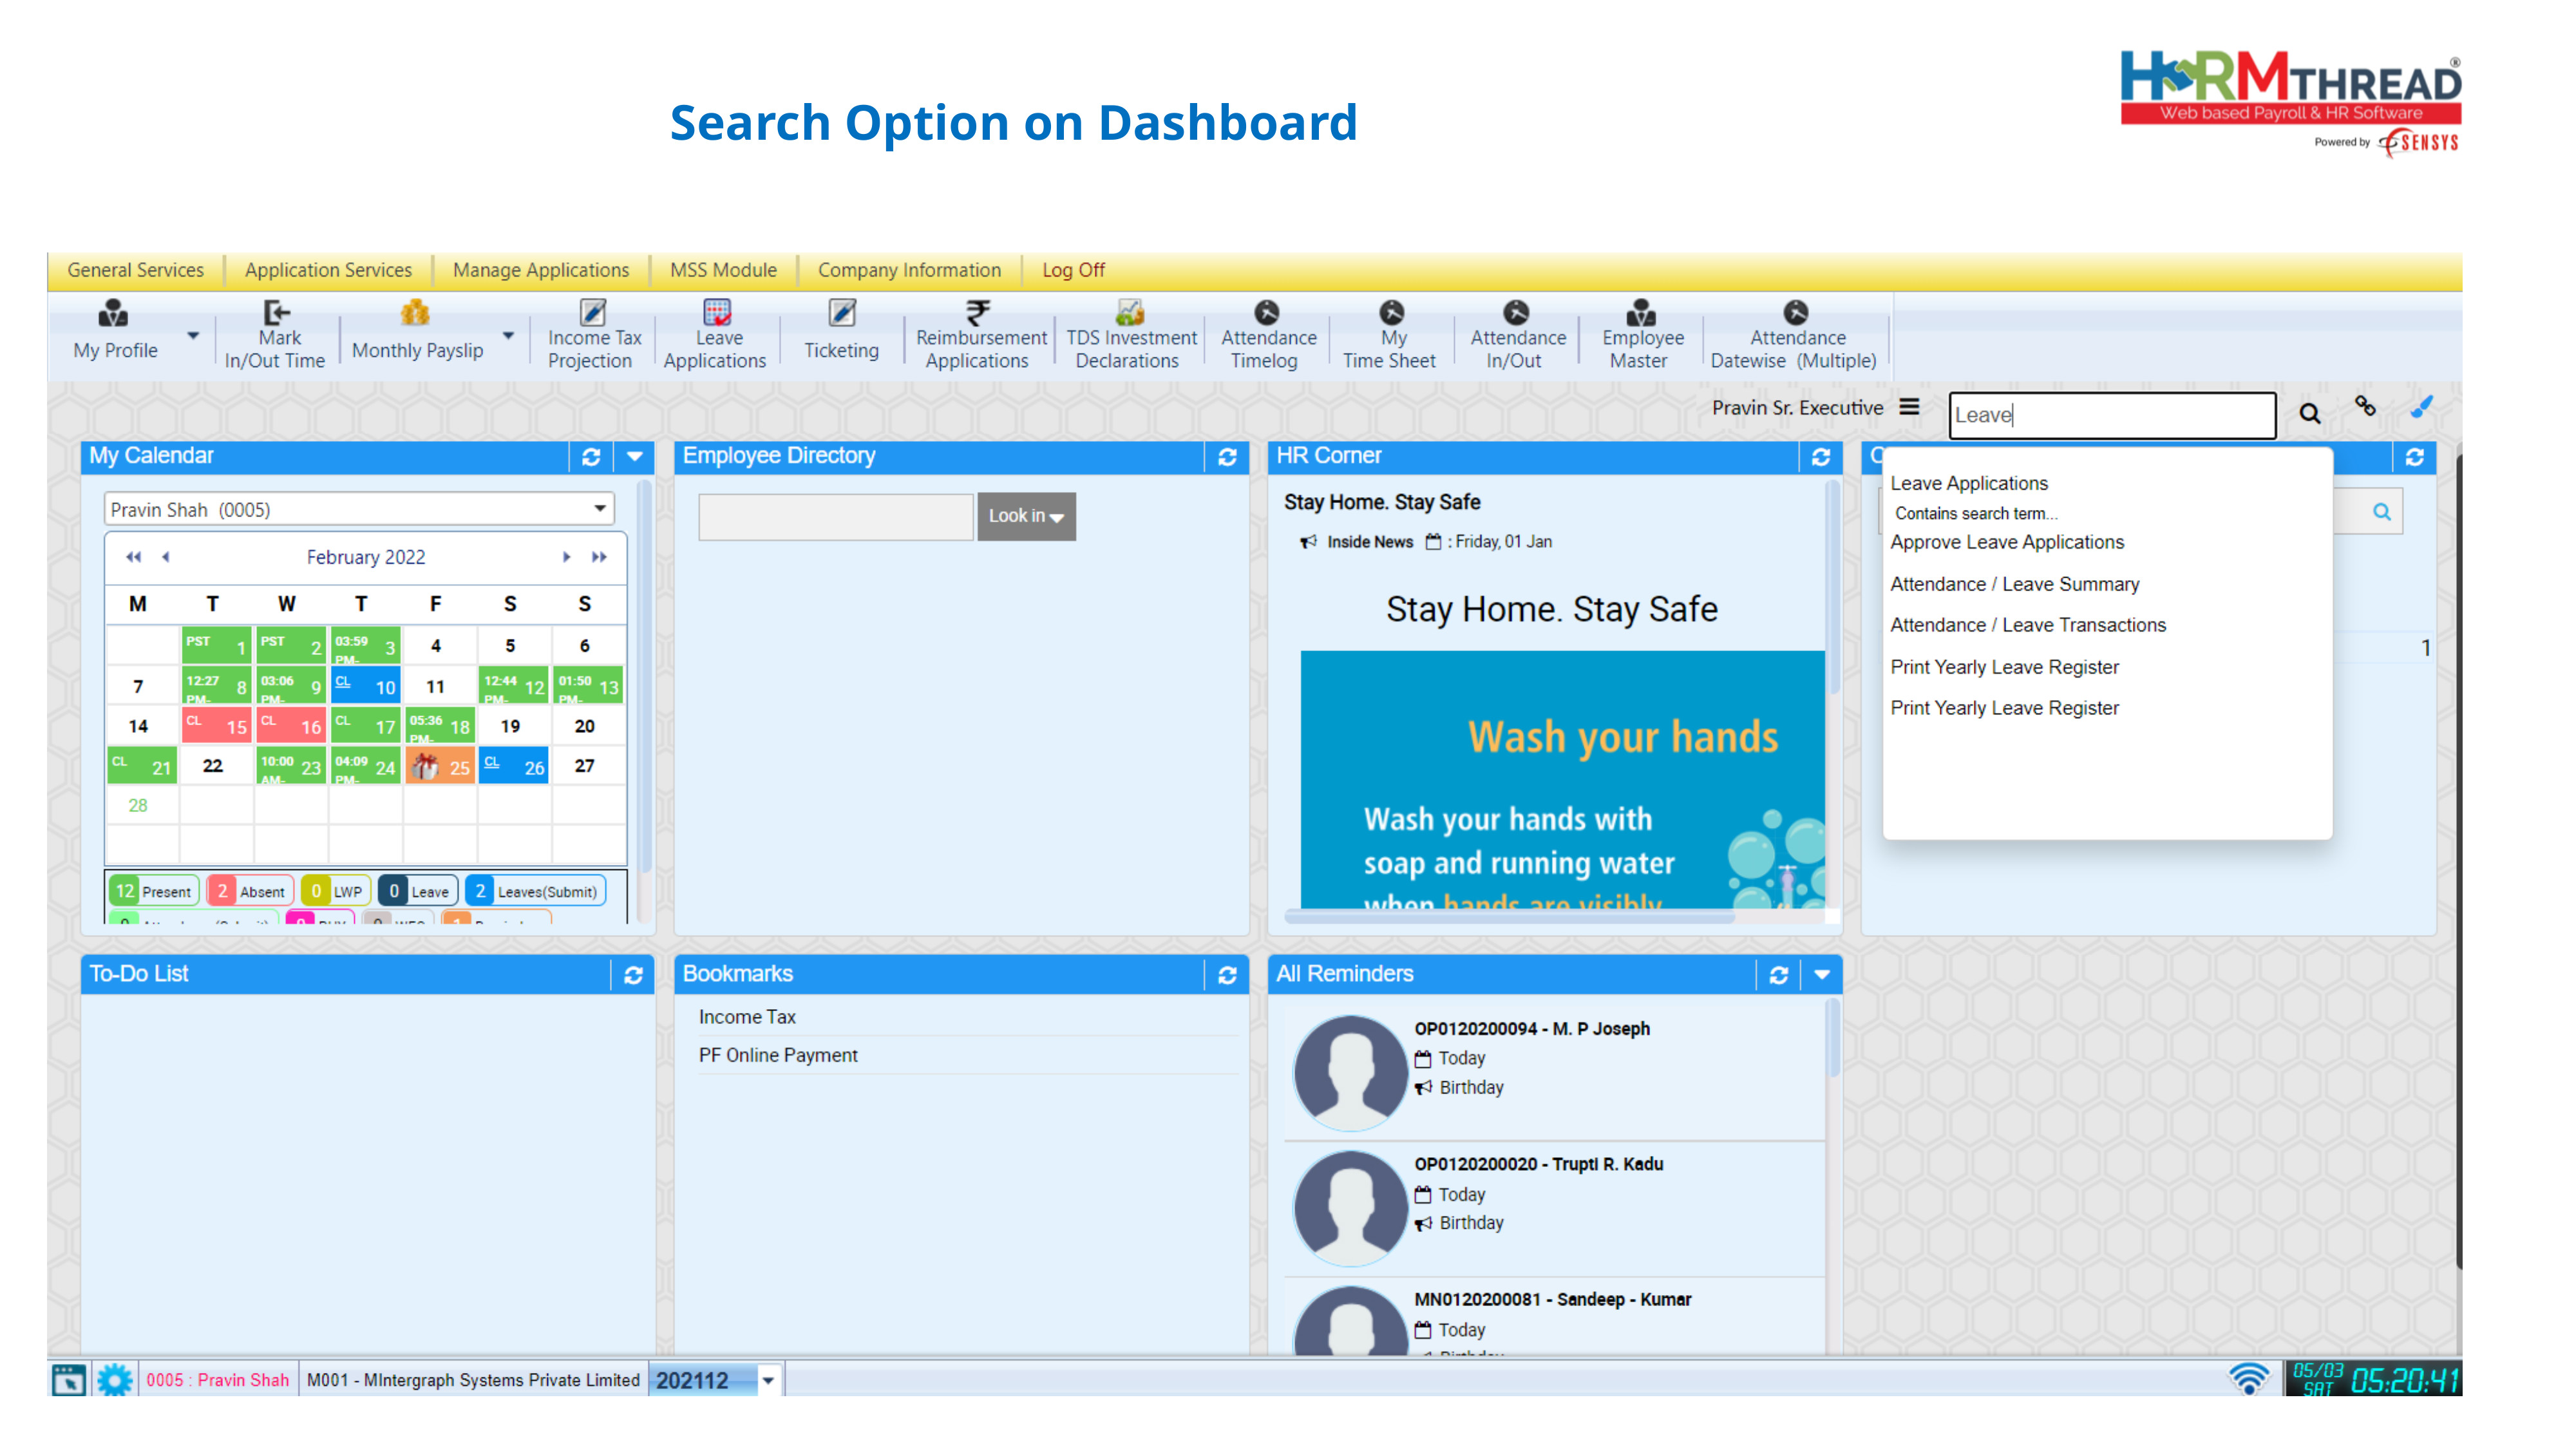2576x1449 pixels.
Task: Expand the My Profile dropdown arrow
Action: click(193, 336)
